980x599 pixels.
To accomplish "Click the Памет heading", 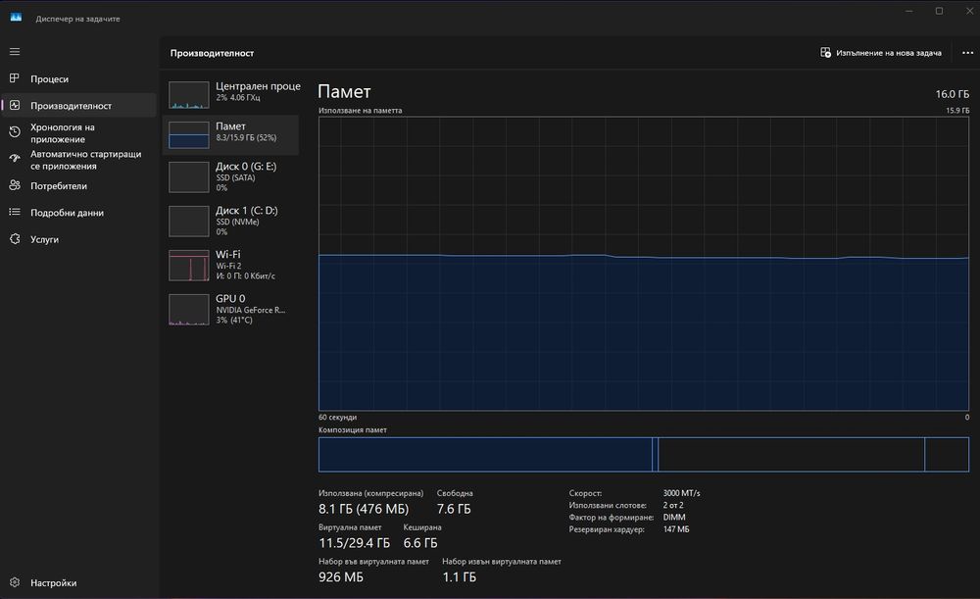I will click(x=344, y=92).
